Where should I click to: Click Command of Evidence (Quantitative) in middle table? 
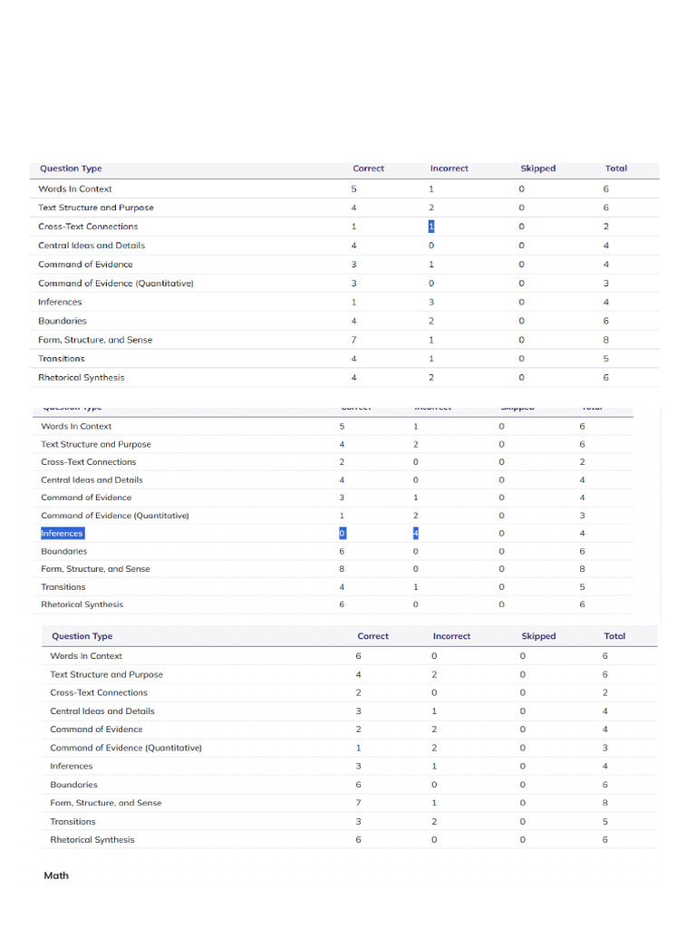point(115,516)
